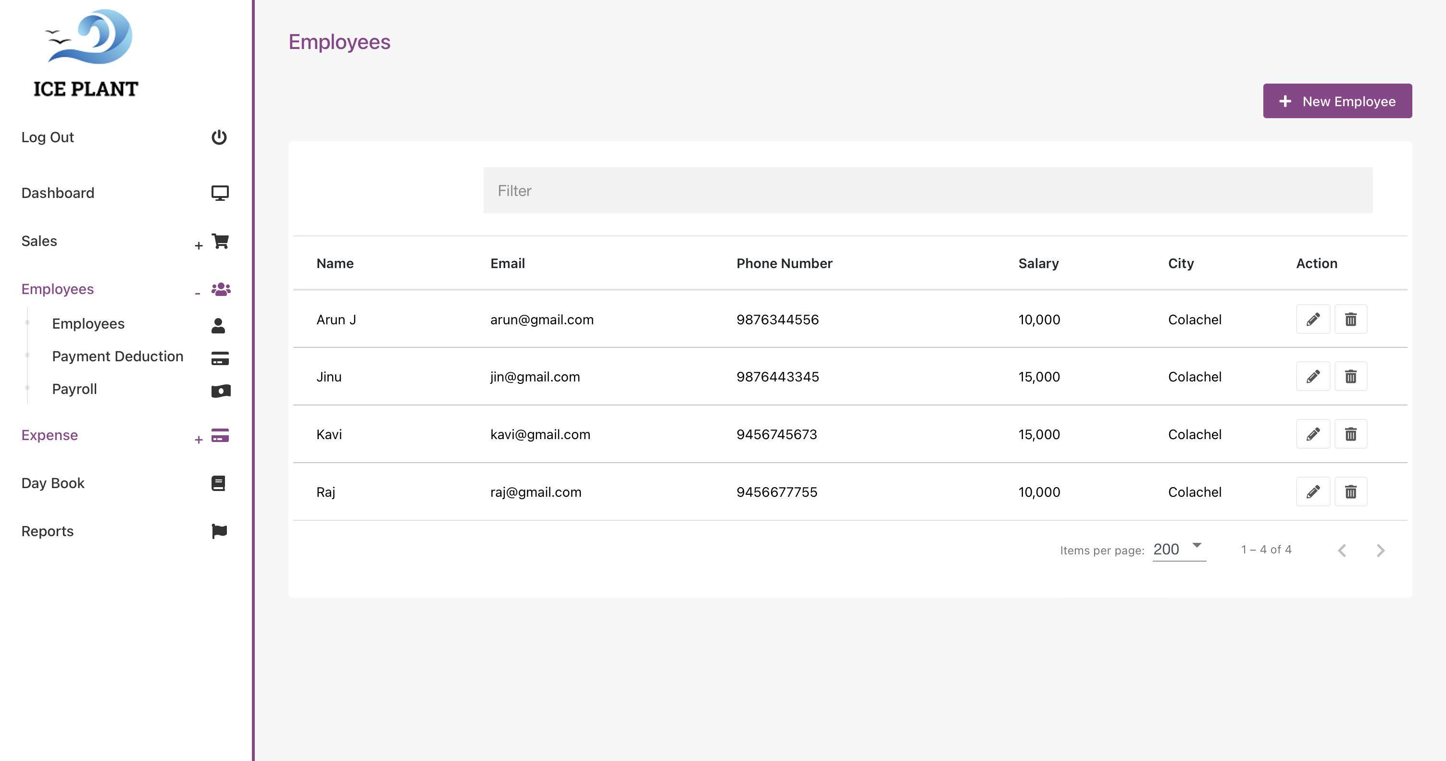The height and width of the screenshot is (761, 1446).
Task: Open the Items per page dropdown
Action: [x=1179, y=549]
